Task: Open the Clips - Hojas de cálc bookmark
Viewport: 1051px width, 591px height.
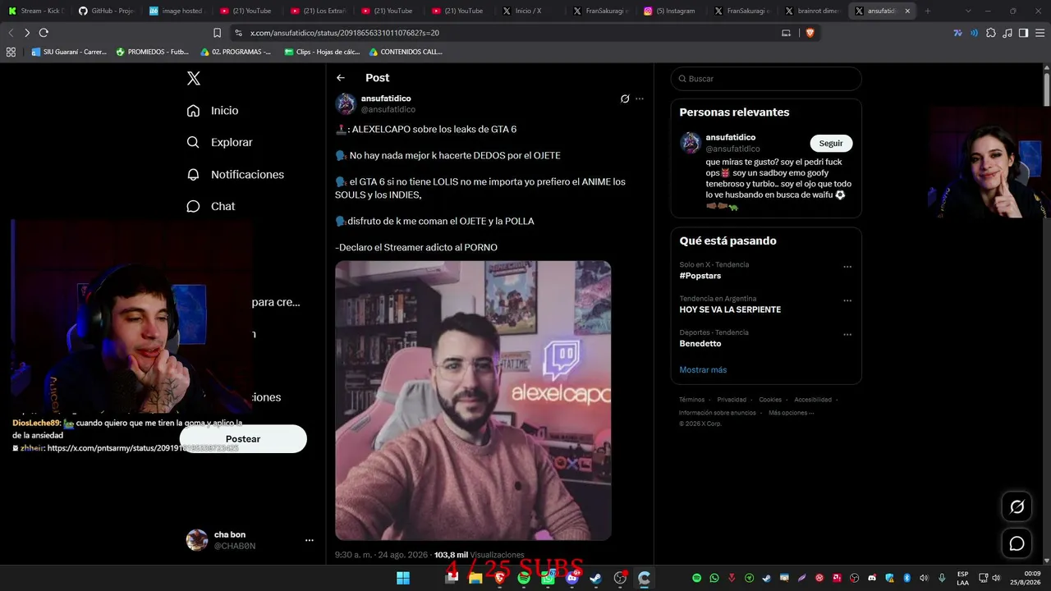Action: [322, 52]
